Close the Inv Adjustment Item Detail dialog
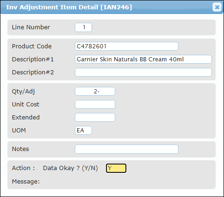 tap(217, 7)
